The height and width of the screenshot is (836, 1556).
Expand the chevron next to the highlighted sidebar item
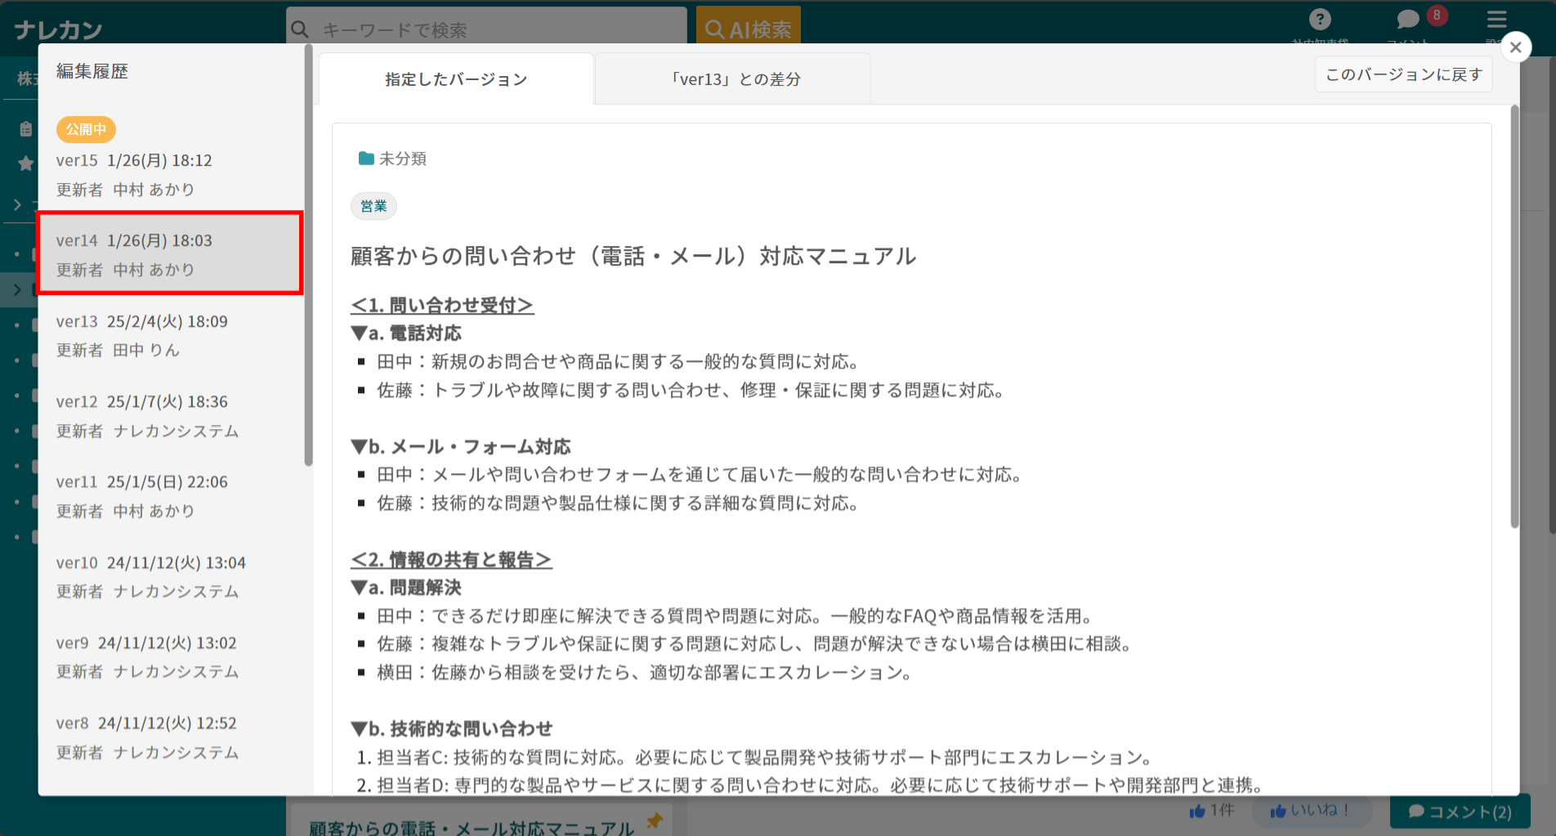[x=18, y=289]
